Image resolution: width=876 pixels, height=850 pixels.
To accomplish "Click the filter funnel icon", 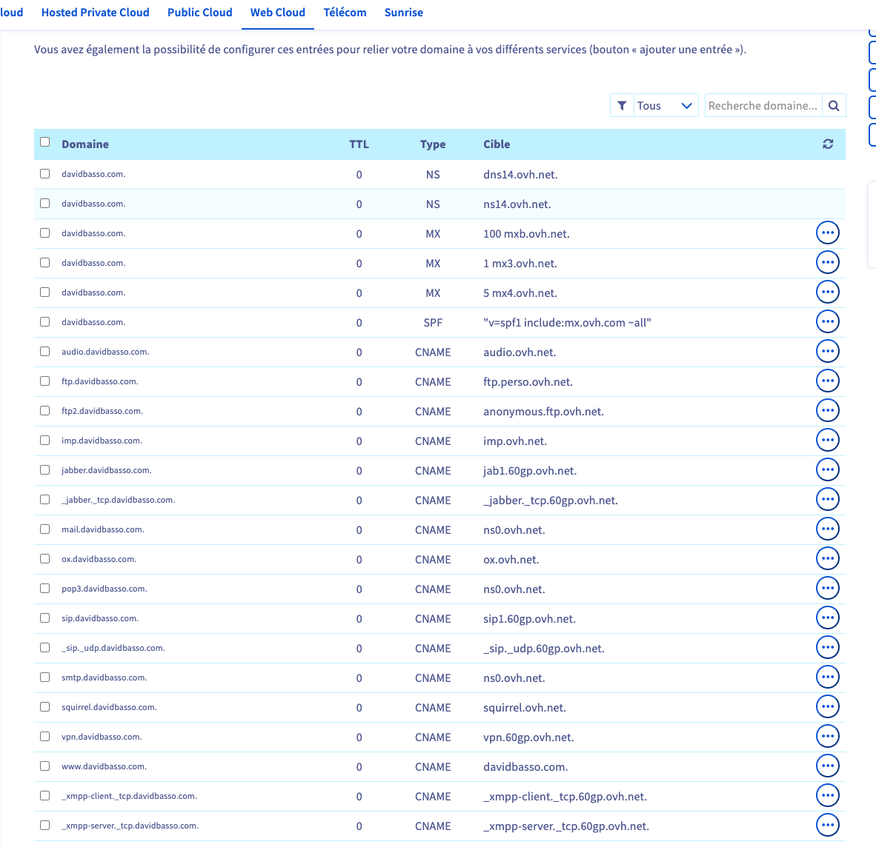I will pos(622,106).
